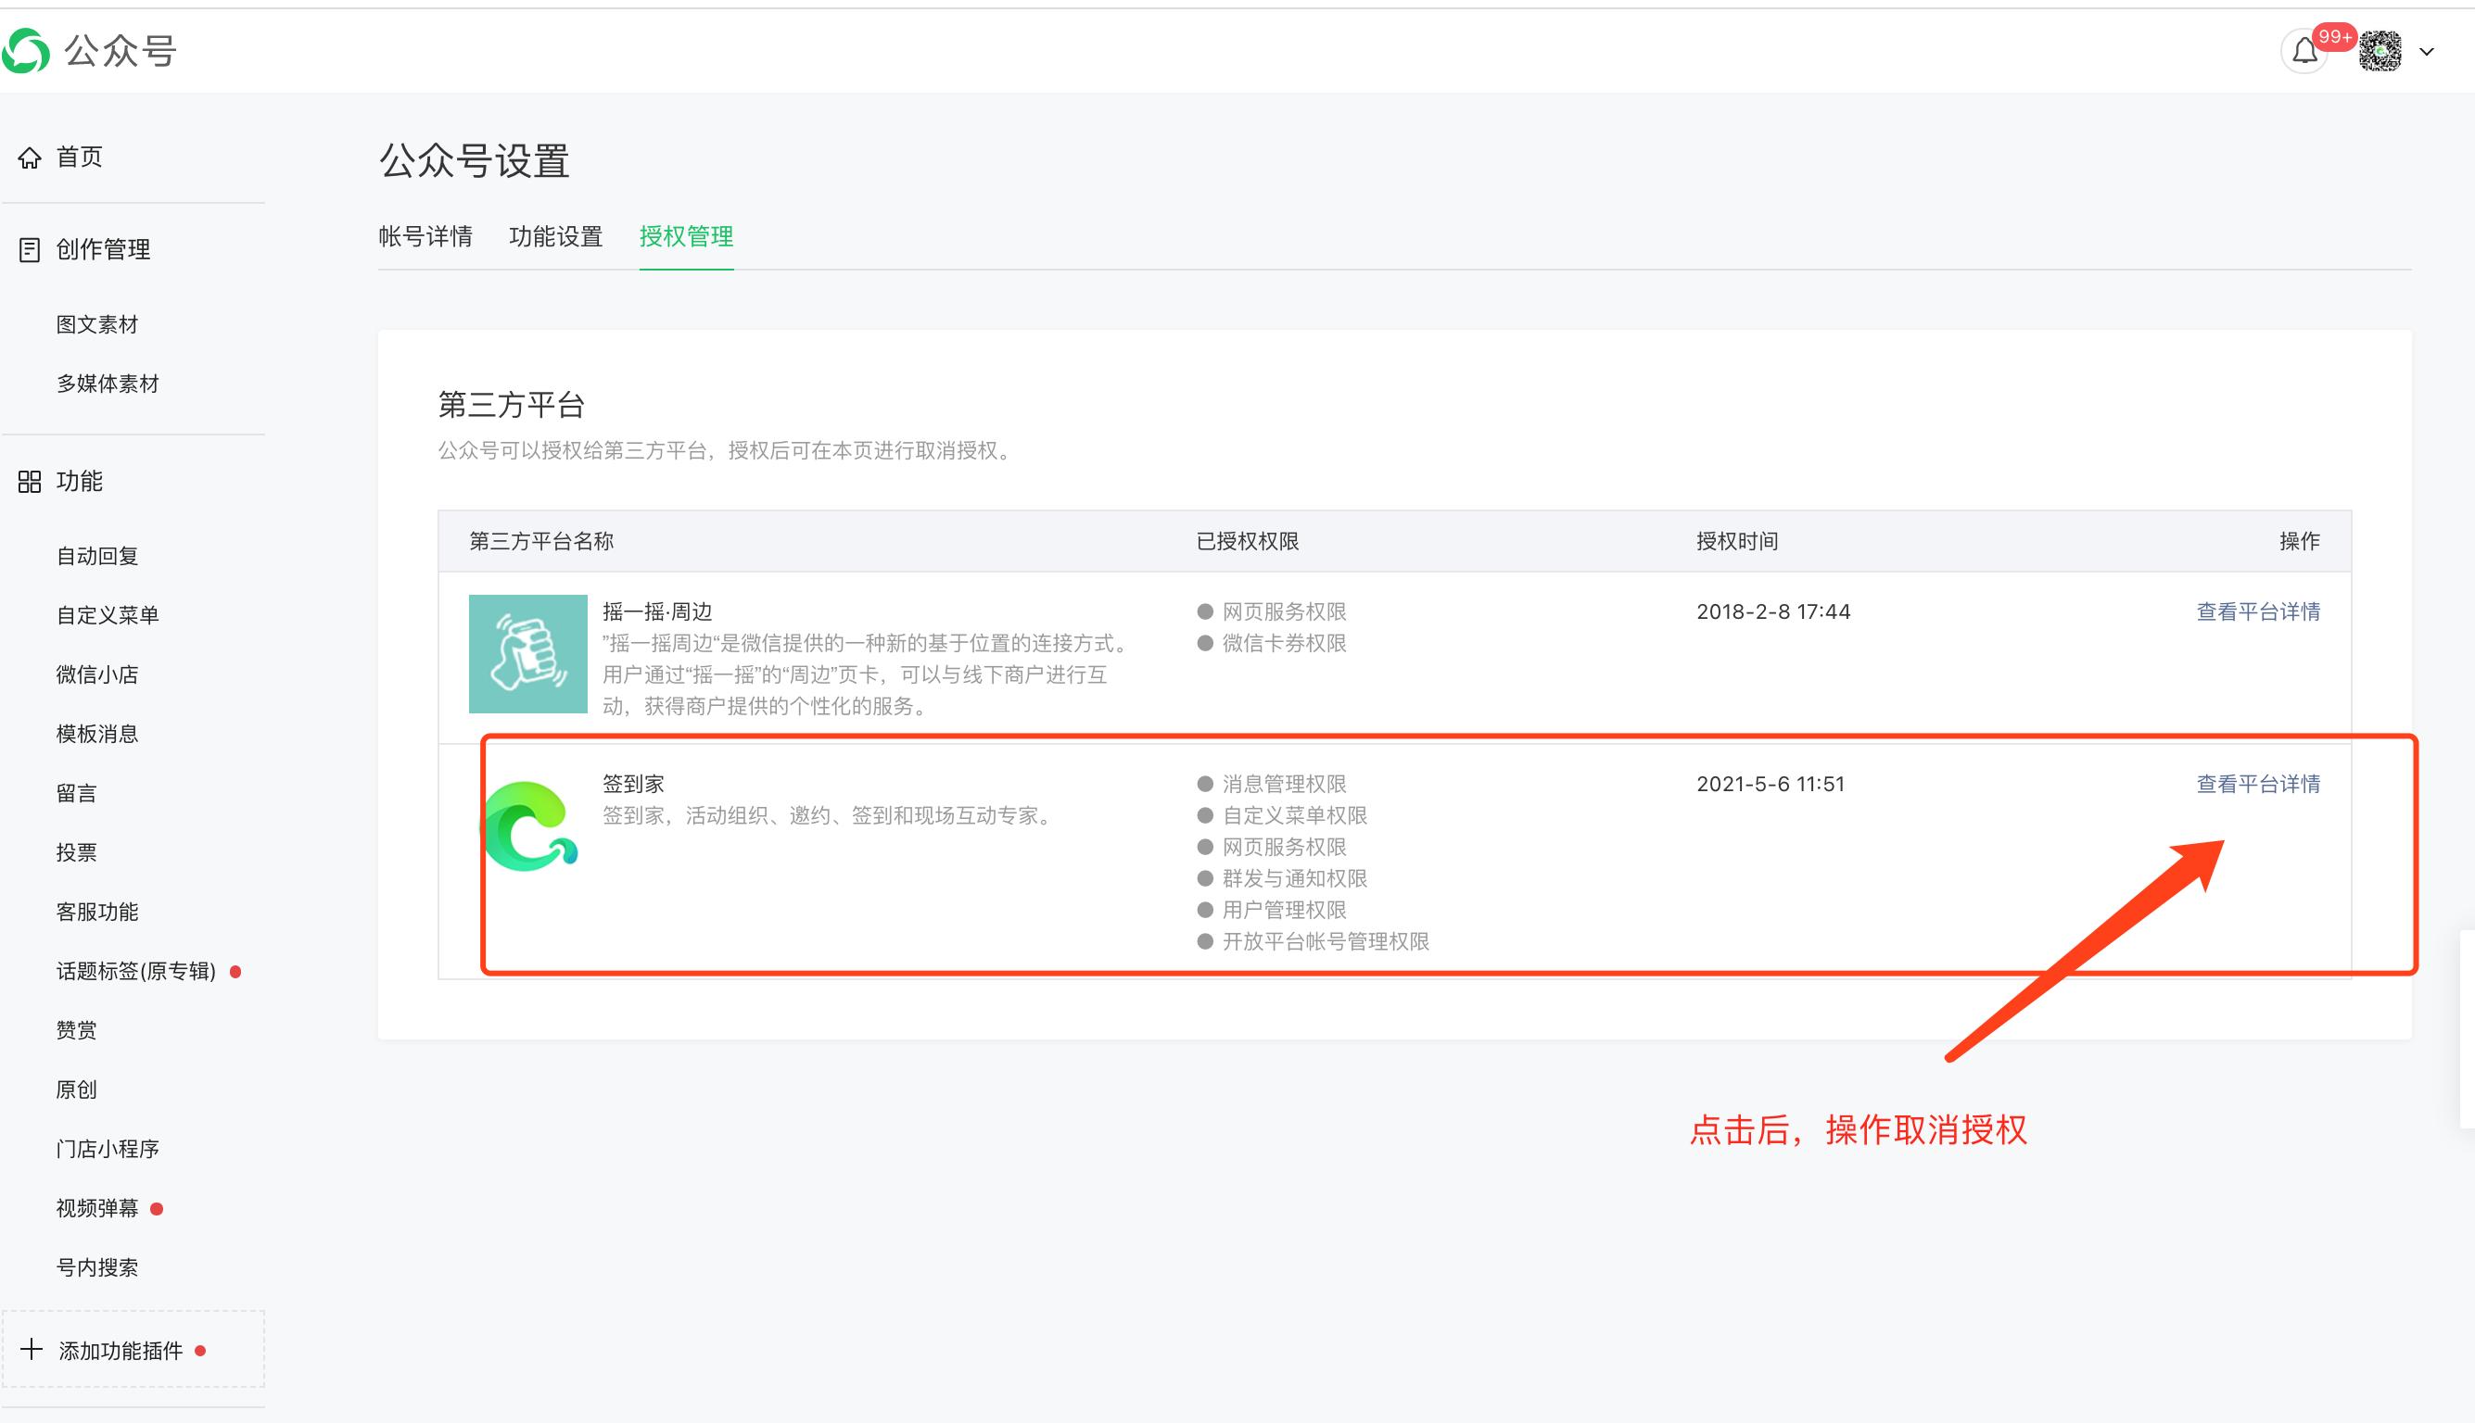The image size is (2475, 1423).
Task: Open 多媒体素材 in sidebar
Action: (x=108, y=384)
